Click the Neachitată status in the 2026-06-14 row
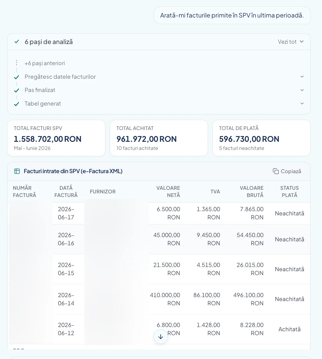The width and height of the screenshot is (322, 359). click(289, 299)
